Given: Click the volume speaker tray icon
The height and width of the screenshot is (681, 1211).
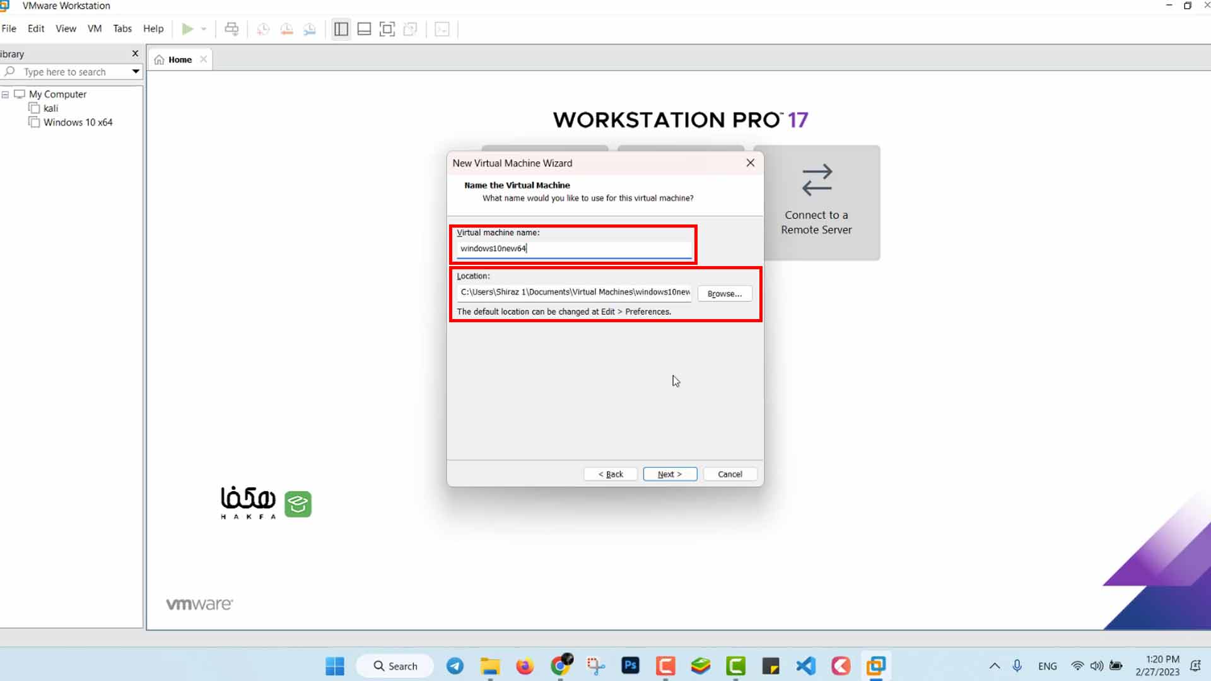Looking at the screenshot, I should pyautogui.click(x=1097, y=666).
